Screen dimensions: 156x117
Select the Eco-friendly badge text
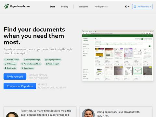click(x=12, y=68)
